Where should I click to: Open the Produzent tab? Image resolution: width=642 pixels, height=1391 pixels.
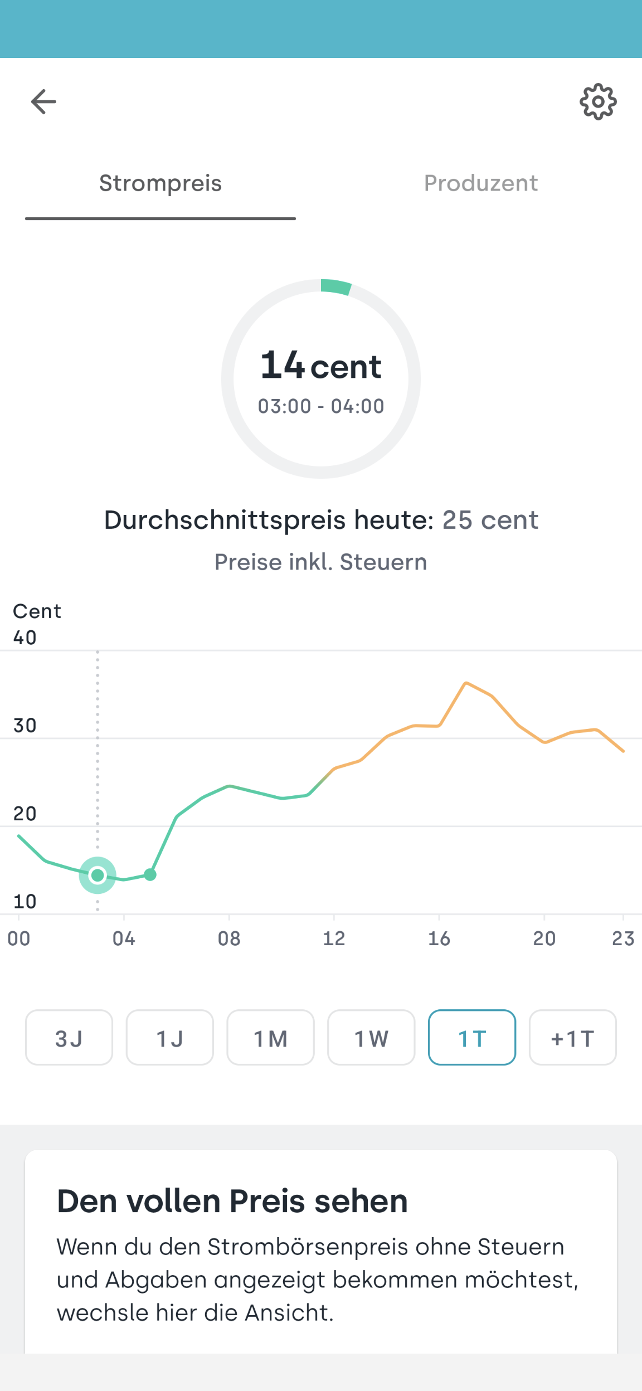481,183
